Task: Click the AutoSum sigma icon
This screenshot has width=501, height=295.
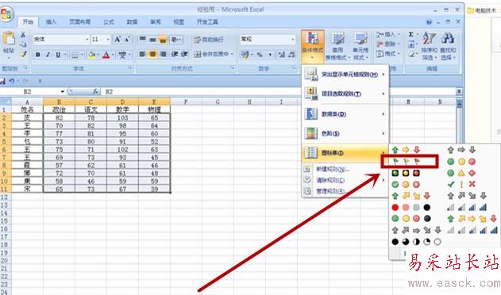Action: [x=411, y=34]
